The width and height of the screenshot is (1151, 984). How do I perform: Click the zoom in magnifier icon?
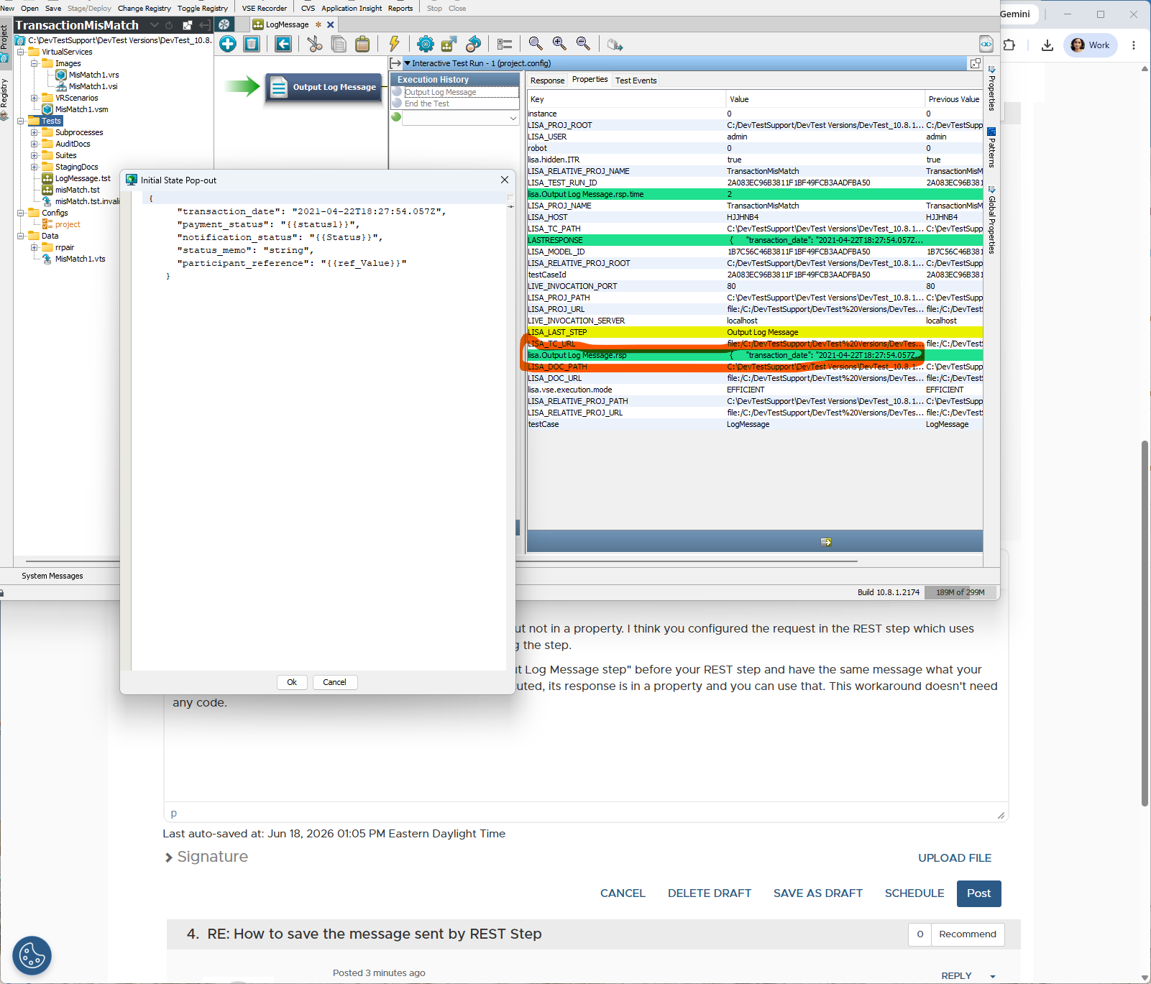click(559, 44)
